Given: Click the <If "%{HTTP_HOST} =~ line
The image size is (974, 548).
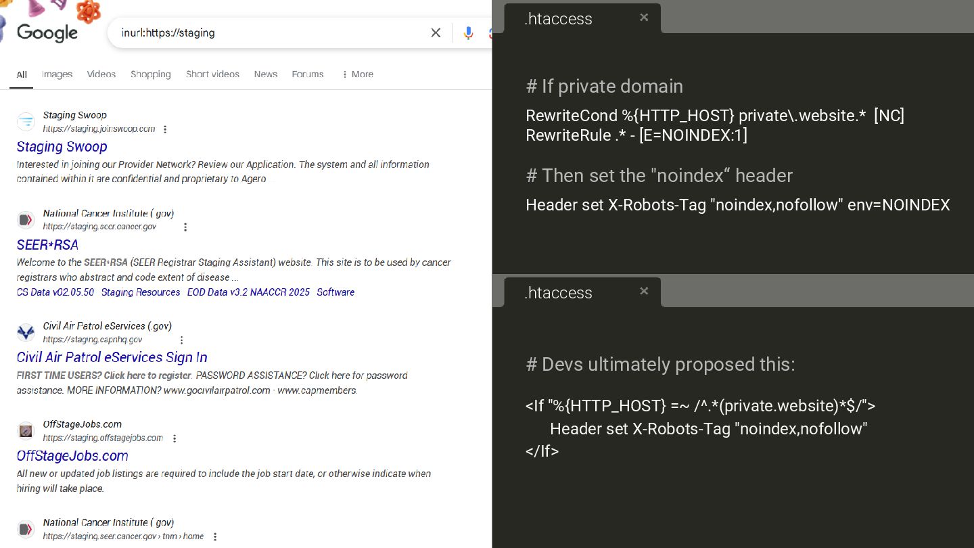Looking at the screenshot, I should (701, 406).
